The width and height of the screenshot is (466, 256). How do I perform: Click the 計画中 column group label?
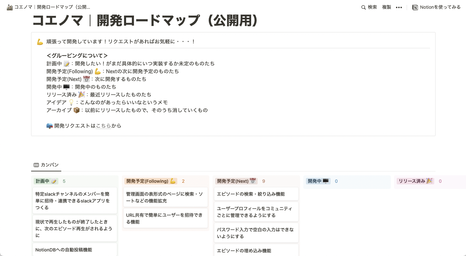coord(46,181)
